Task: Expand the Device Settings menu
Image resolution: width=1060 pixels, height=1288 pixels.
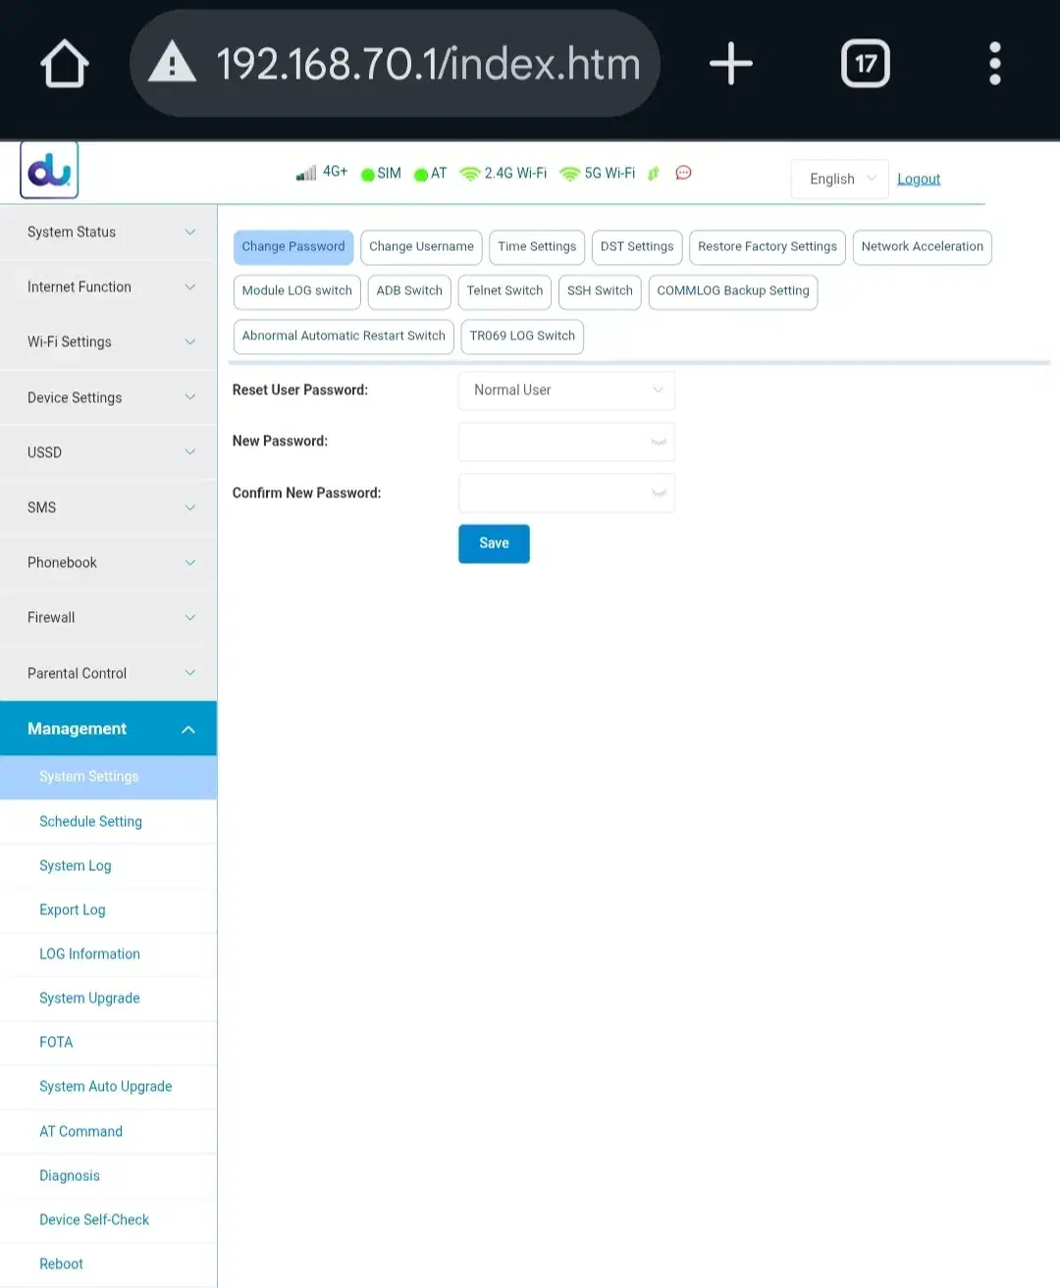Action: 108,397
